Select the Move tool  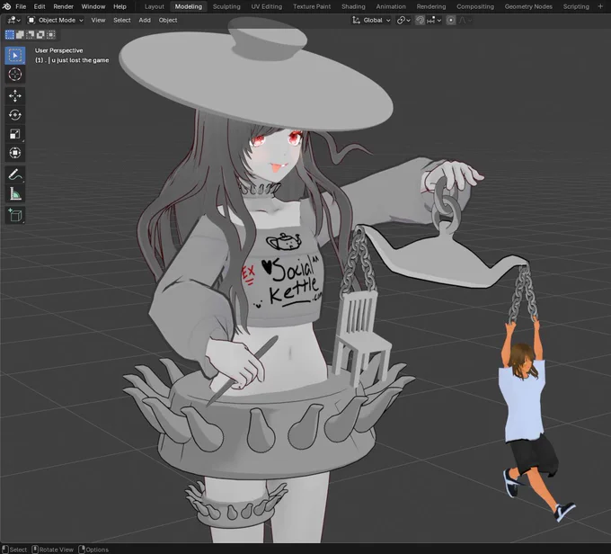(x=15, y=95)
